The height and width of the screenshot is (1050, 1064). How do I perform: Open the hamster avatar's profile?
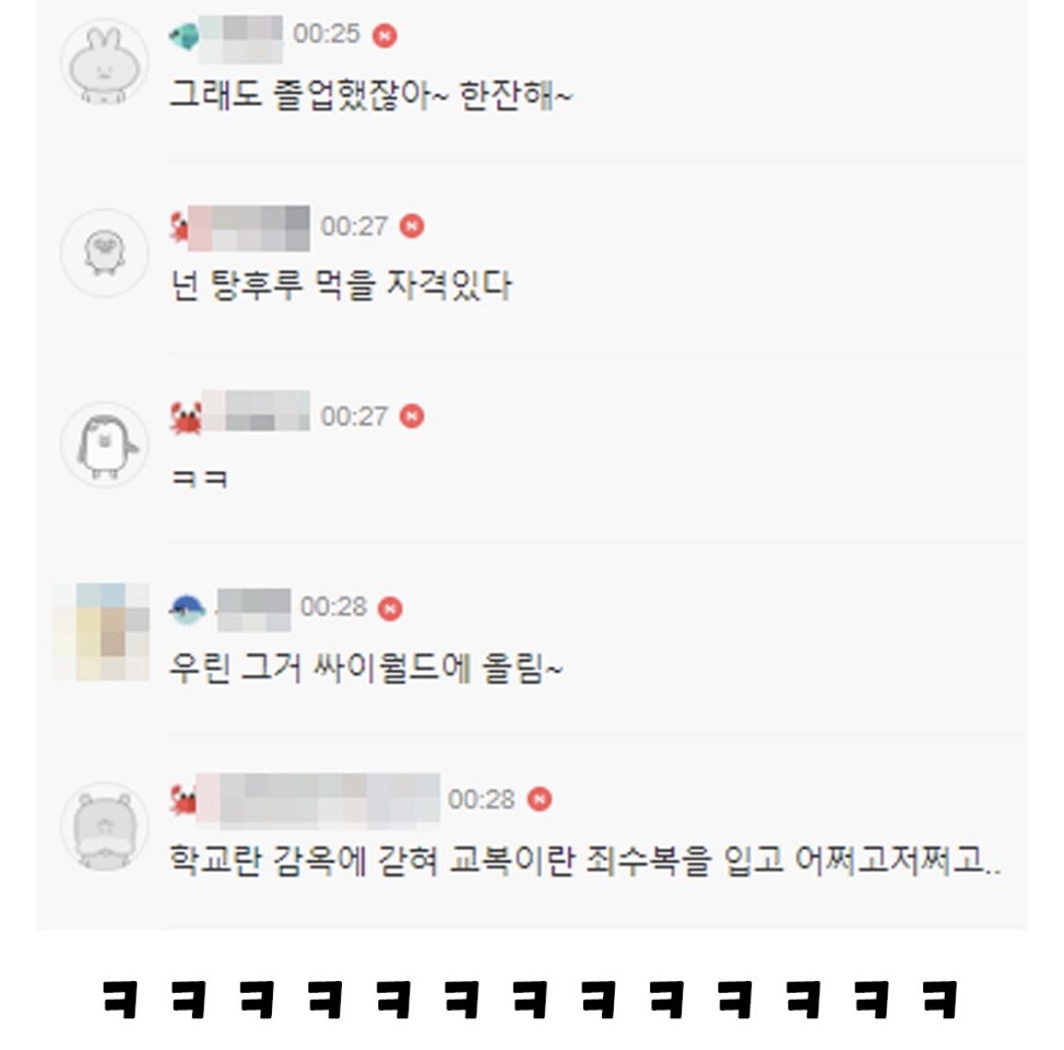pos(105,825)
